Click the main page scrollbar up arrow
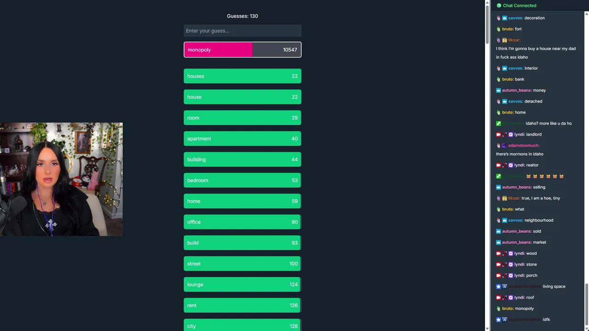Viewport: 589px width, 331px height. (x=487, y=3)
